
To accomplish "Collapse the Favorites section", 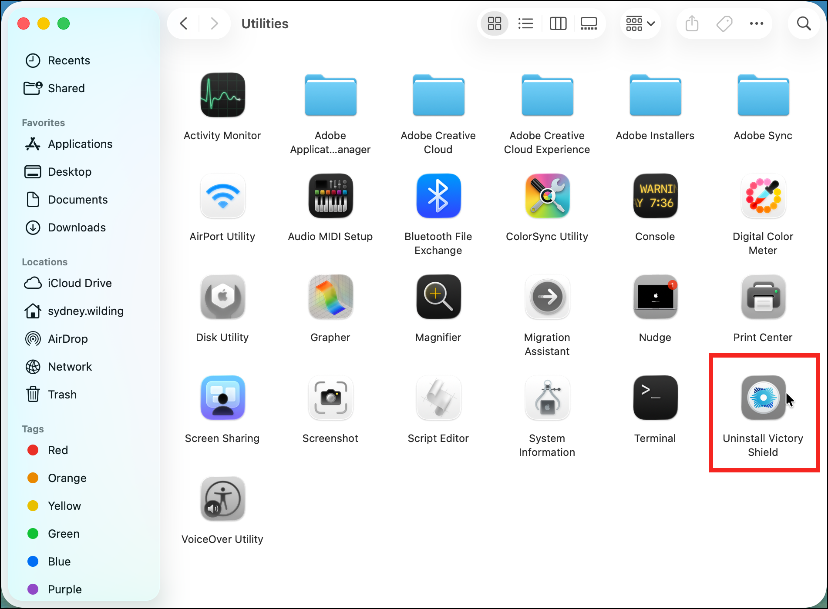I will (x=43, y=122).
